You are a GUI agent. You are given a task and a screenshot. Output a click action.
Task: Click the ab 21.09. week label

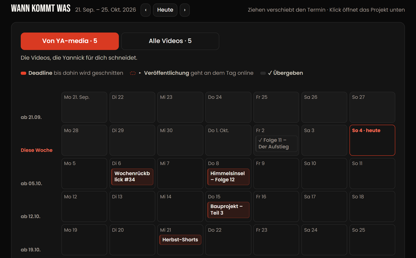click(31, 117)
